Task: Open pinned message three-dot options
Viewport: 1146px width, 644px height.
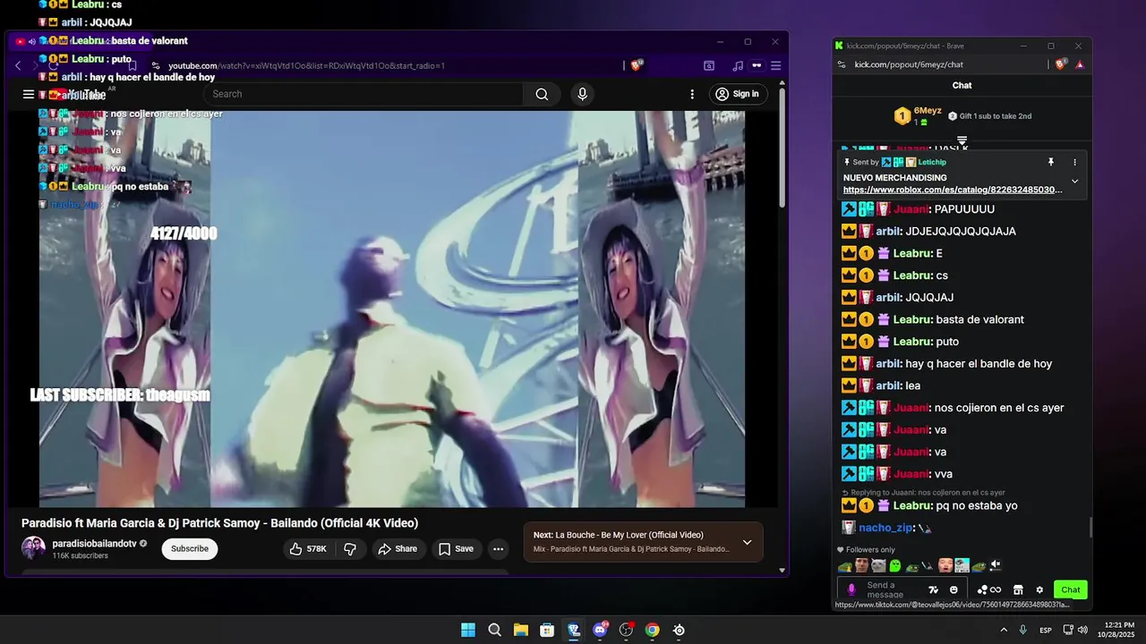Action: (1075, 162)
